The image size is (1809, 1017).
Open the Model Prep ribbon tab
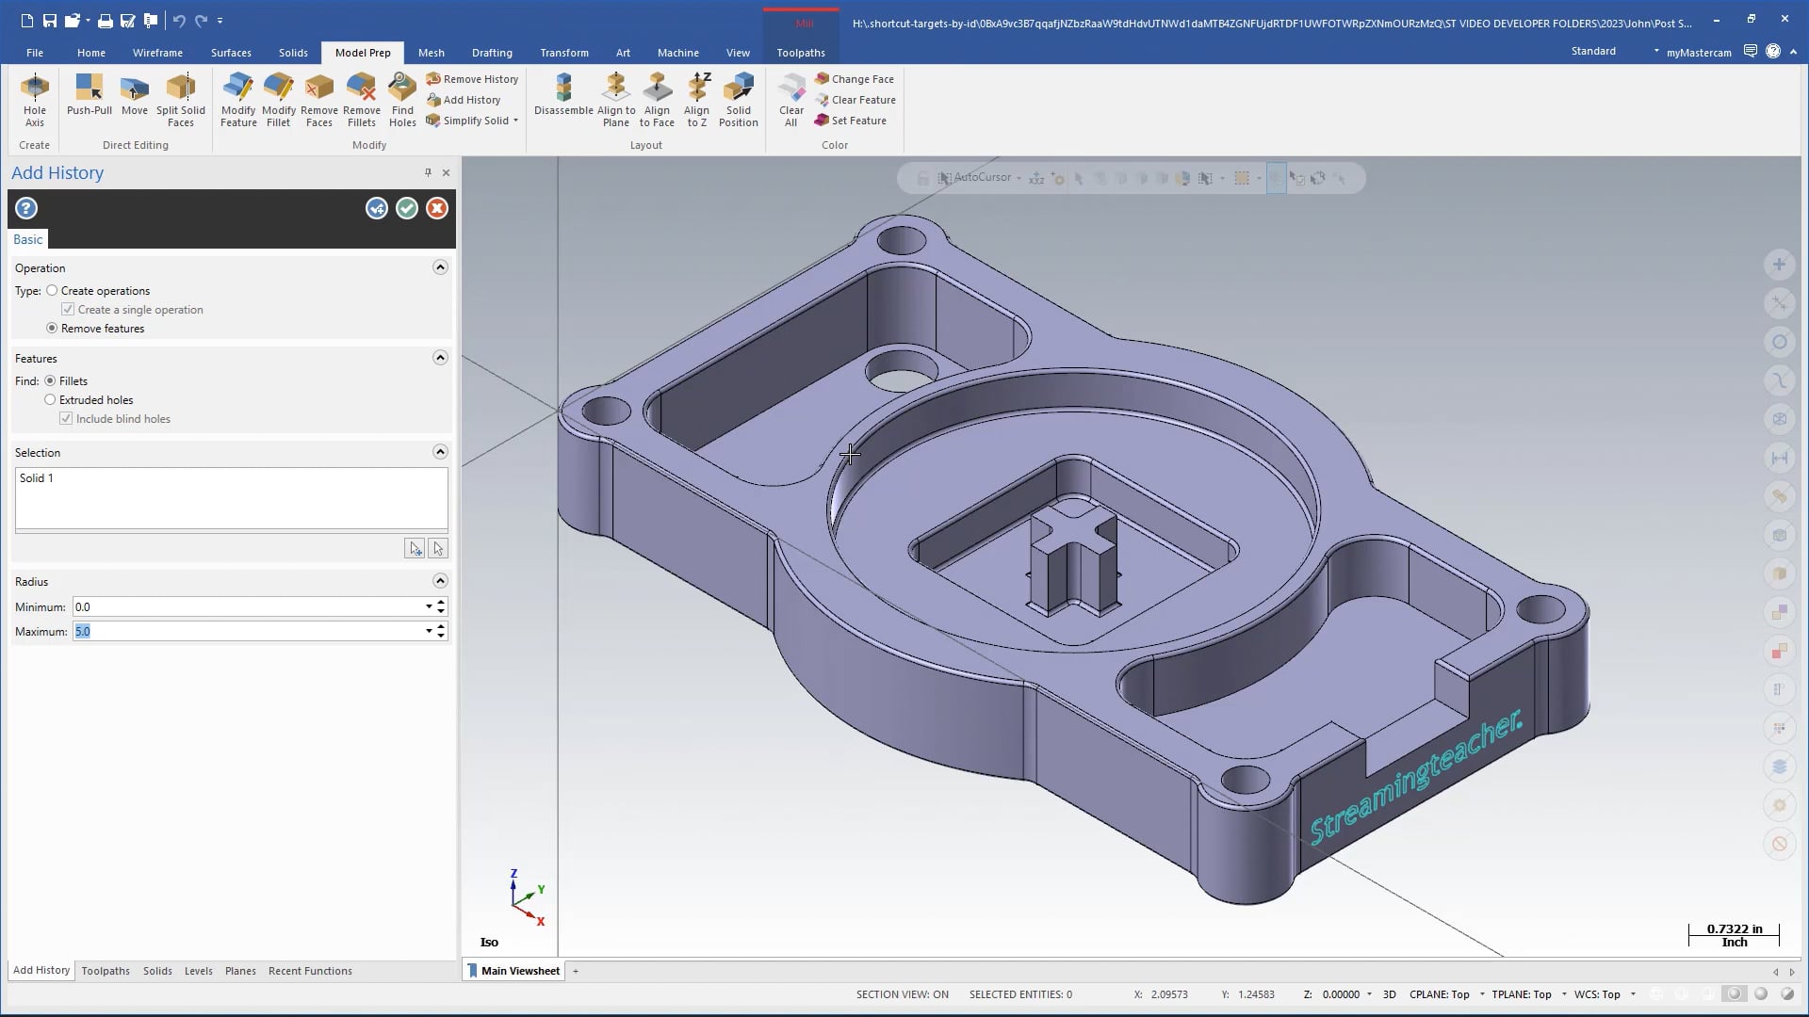click(x=362, y=52)
